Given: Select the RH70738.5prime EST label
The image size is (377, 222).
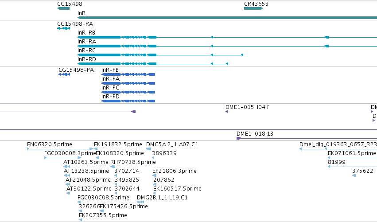Looking at the screenshot, I should coord(133,162).
